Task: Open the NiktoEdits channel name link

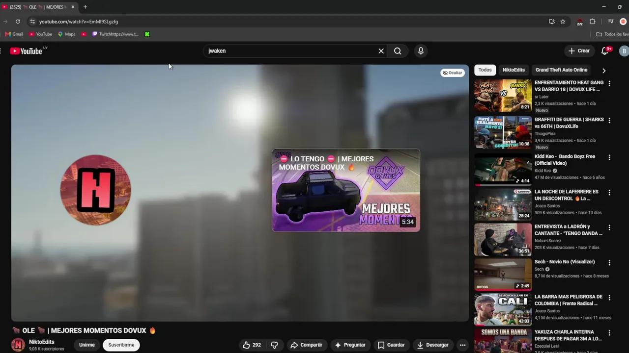Action: 42,342
